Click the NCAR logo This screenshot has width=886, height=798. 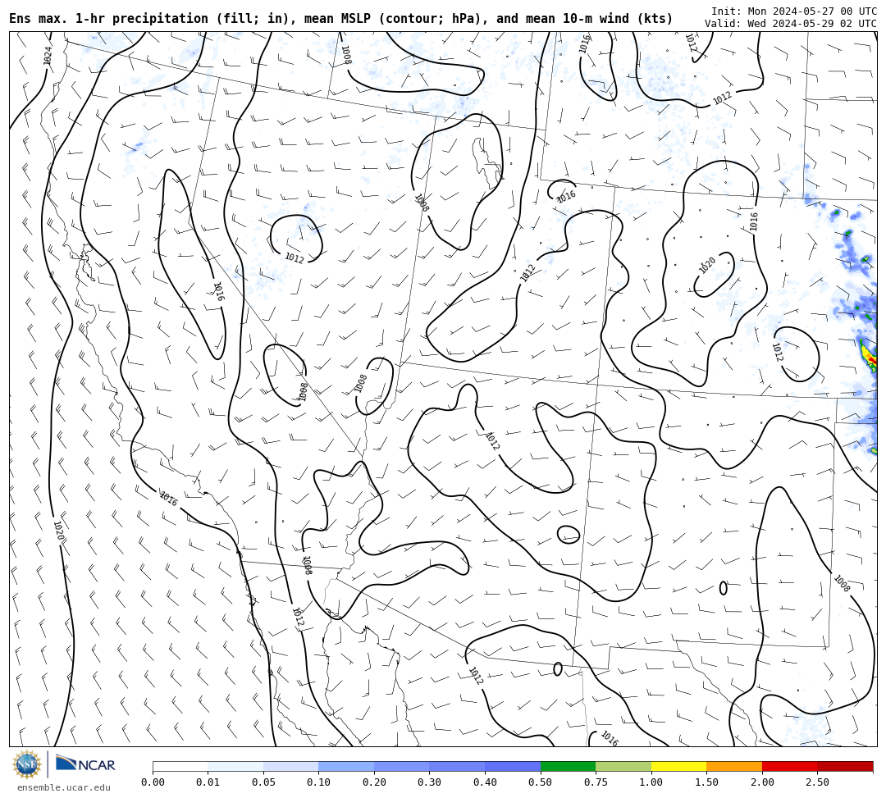(x=85, y=764)
